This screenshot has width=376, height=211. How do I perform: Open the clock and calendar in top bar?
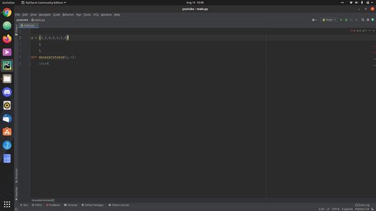(x=195, y=2)
